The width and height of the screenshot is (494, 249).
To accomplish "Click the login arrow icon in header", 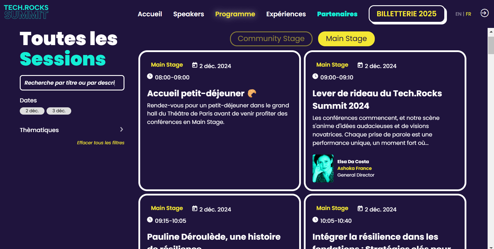I will pos(484,13).
